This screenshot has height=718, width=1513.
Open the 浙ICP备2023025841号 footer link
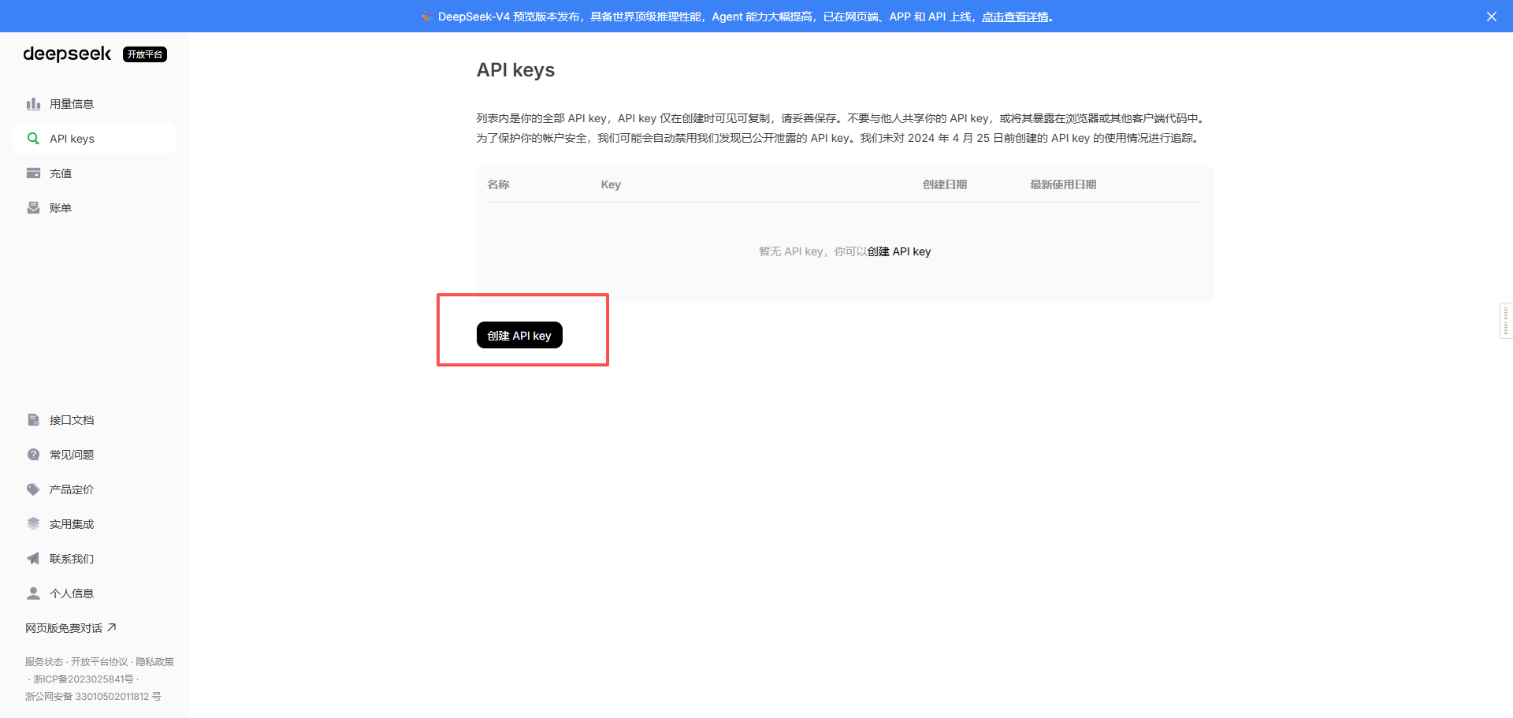(x=84, y=679)
